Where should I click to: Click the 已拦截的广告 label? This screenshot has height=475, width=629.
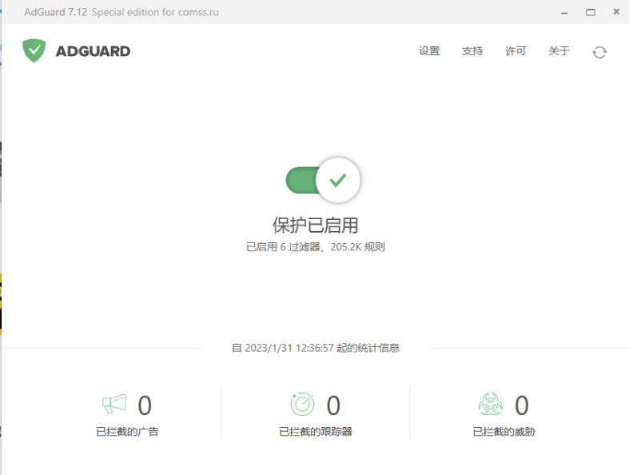point(127,432)
